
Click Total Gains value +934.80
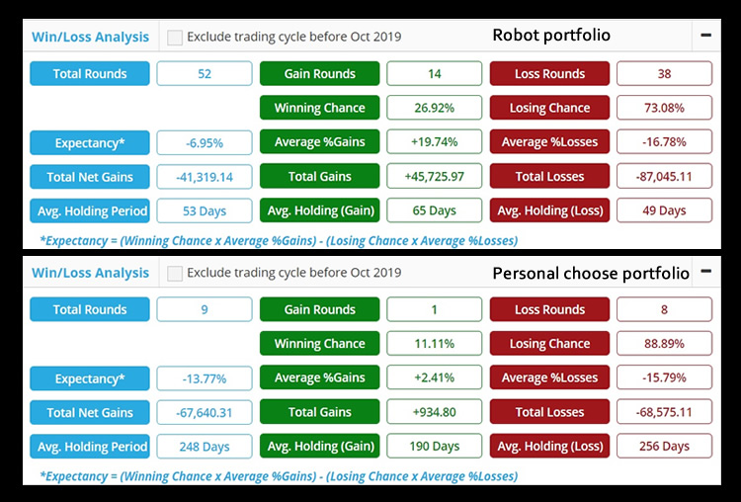pos(435,412)
